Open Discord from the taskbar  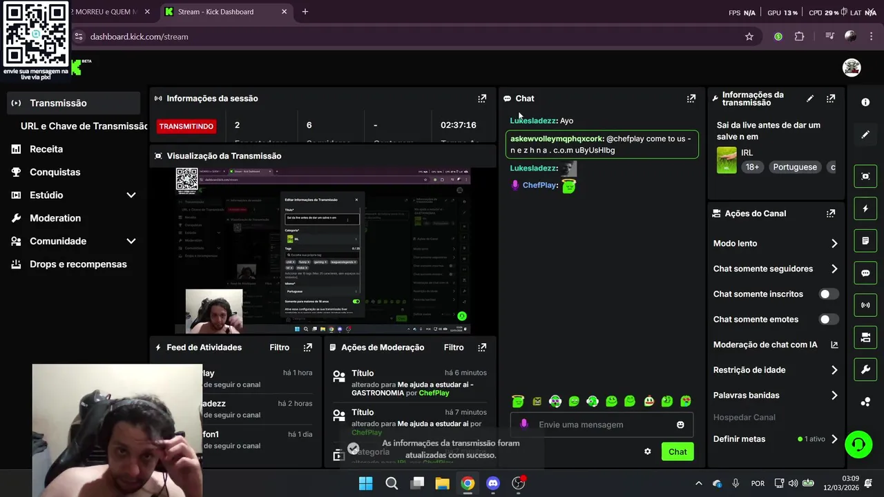pyautogui.click(x=493, y=483)
